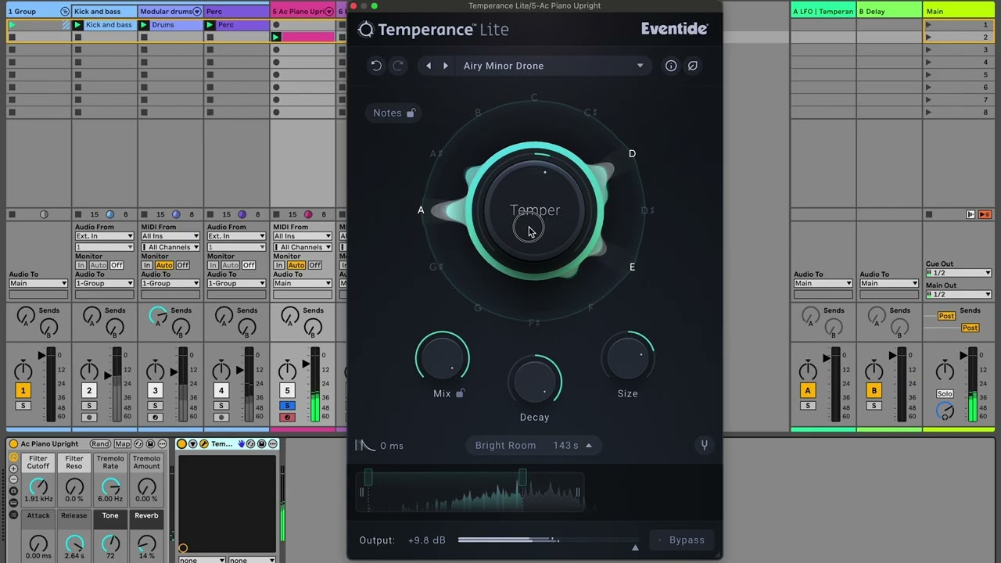Viewport: 1001px width, 563px height.
Task: Open track 3 MIDI From All Ins dropdown
Action: 170,236
